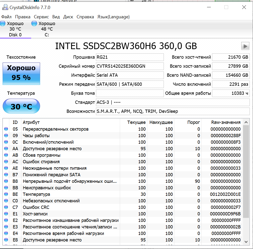Select the Небезопасных отключений attribute text

(51, 201)
